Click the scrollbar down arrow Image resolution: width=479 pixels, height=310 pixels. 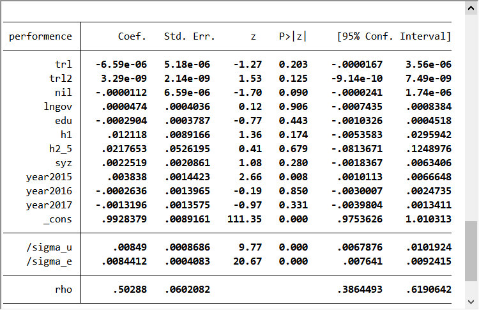tap(471, 302)
